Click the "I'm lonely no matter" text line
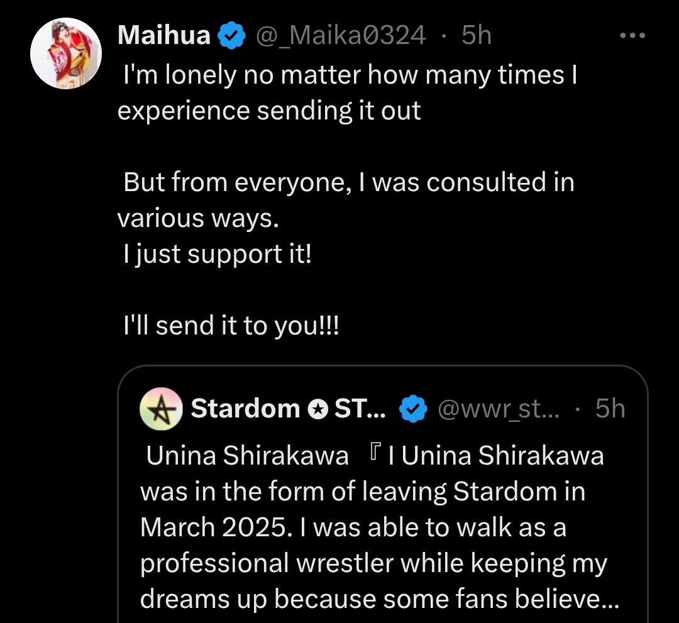 pos(349,75)
